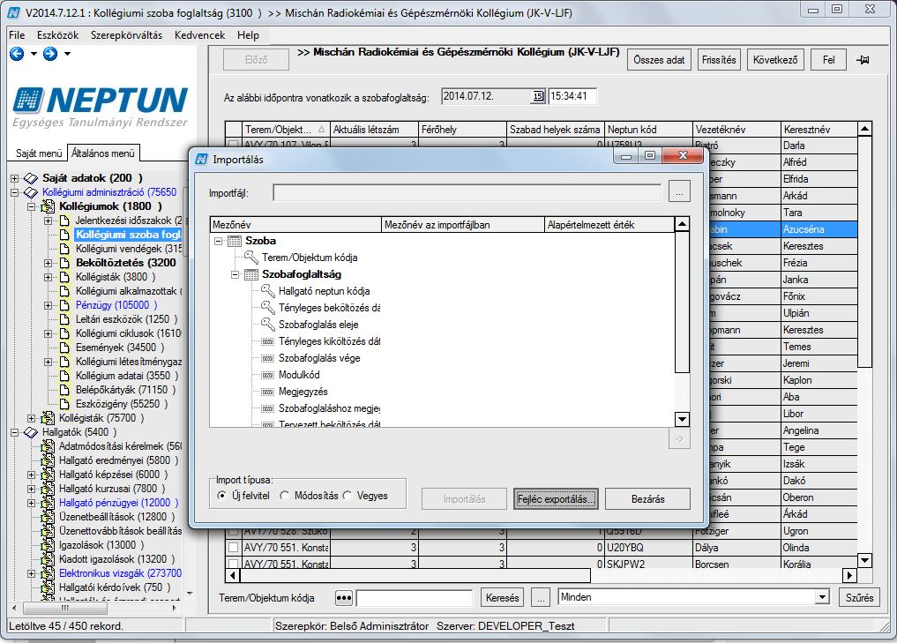Sort by Szabad helyek száma column header
897x643 pixels.
click(555, 130)
